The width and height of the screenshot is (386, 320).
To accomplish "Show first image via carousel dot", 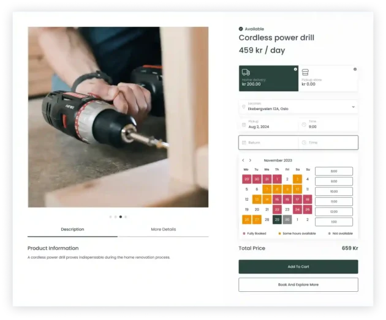I will 110,217.
